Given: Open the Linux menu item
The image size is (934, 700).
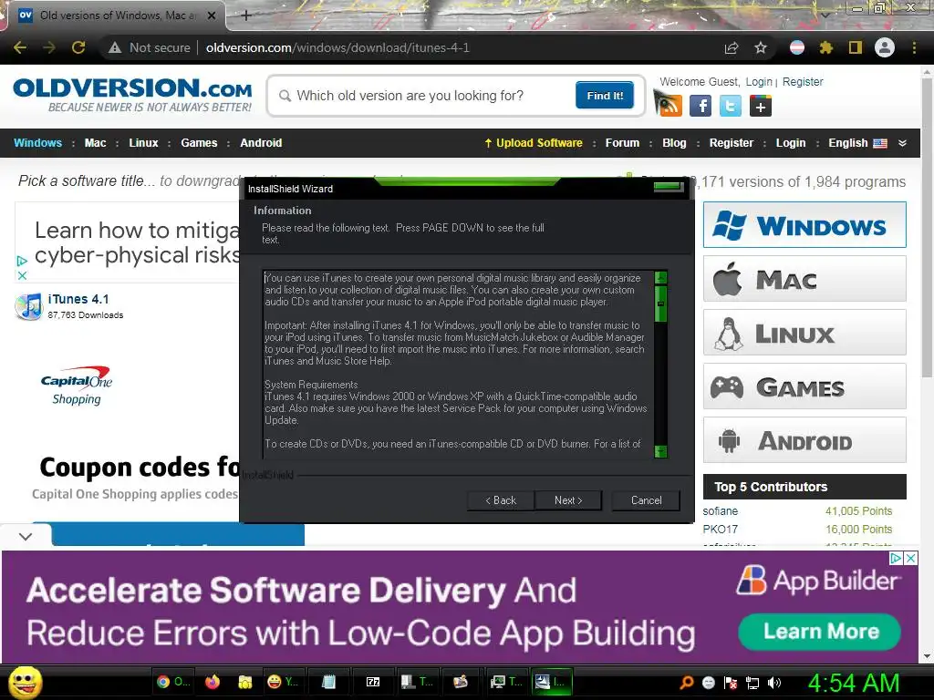Looking at the screenshot, I should click(143, 143).
